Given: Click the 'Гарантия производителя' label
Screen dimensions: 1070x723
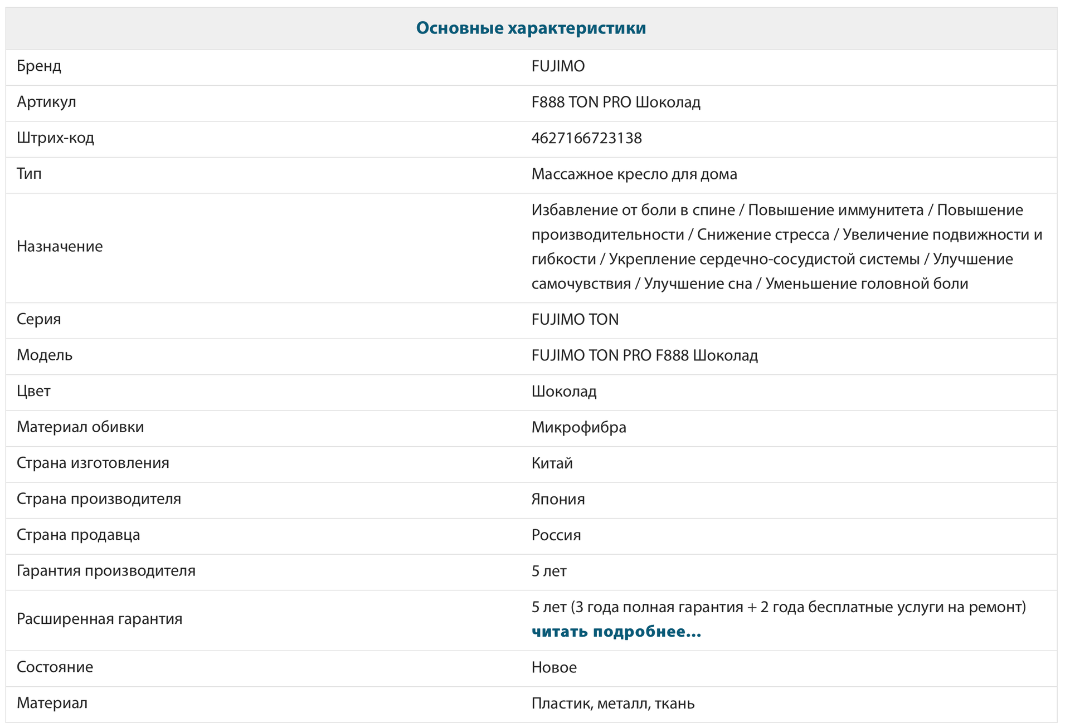Looking at the screenshot, I should (x=106, y=571).
